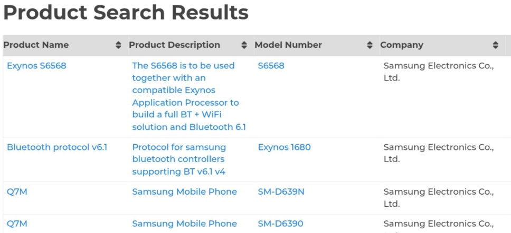511x233 pixels.
Task: Click the Product Description sort arrows icon
Action: click(x=244, y=45)
